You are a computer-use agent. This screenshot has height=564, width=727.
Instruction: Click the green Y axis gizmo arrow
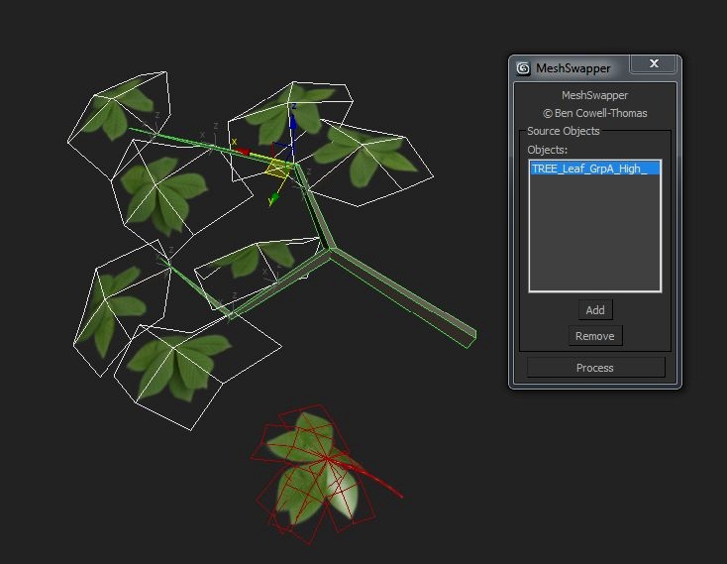tap(274, 198)
